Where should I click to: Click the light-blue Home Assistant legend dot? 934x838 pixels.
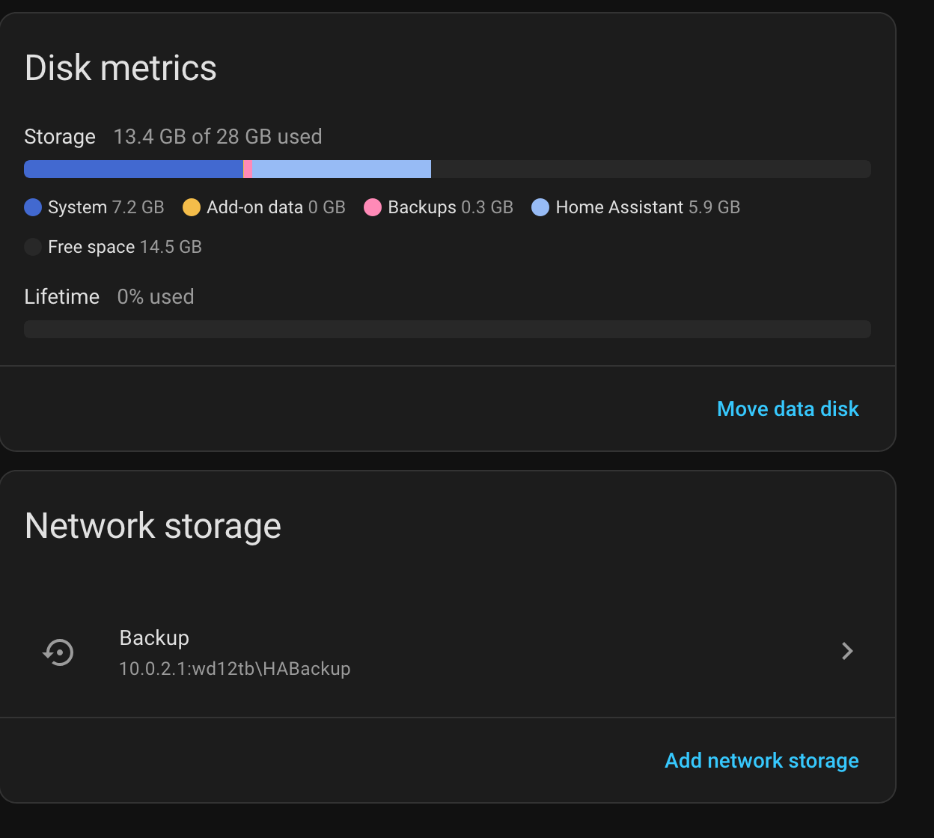point(540,207)
